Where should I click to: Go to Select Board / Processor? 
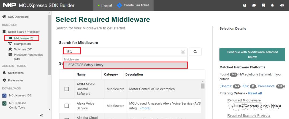coord(24,31)
